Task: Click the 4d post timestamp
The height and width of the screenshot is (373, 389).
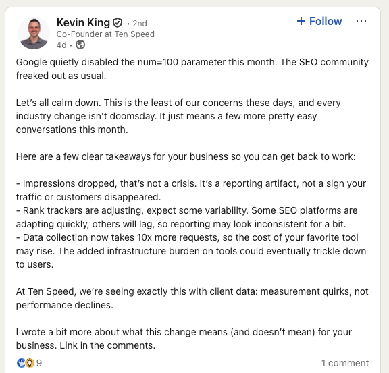Action: pos(61,45)
